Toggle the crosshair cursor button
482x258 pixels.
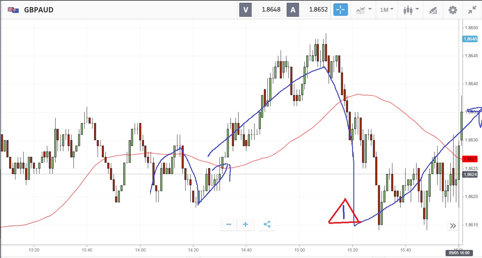pyautogui.click(x=341, y=10)
